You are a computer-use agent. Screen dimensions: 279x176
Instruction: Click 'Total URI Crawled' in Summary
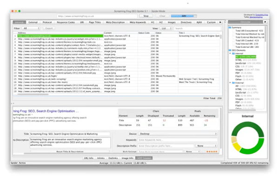[247, 41]
